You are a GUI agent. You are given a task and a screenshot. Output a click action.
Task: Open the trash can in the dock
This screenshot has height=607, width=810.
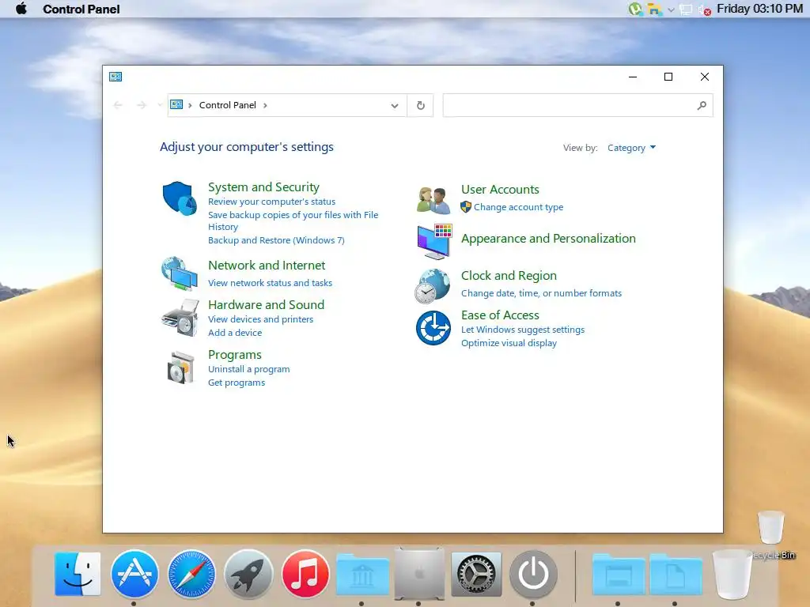[x=732, y=574]
